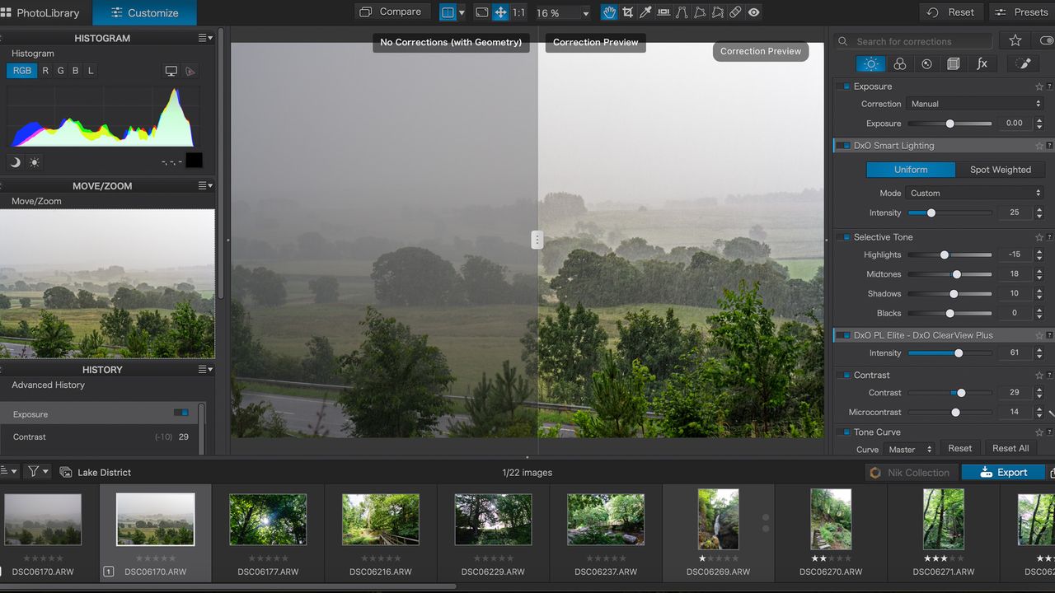The width and height of the screenshot is (1055, 593).
Task: Select the Spot Weighted mode tab
Action: click(1000, 170)
